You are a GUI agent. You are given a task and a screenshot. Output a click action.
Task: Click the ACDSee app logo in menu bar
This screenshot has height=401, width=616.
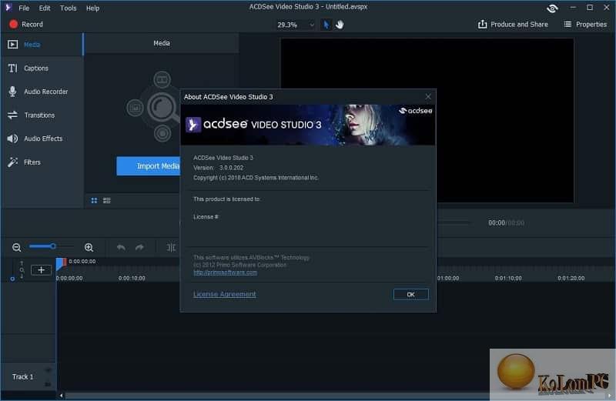click(8, 8)
